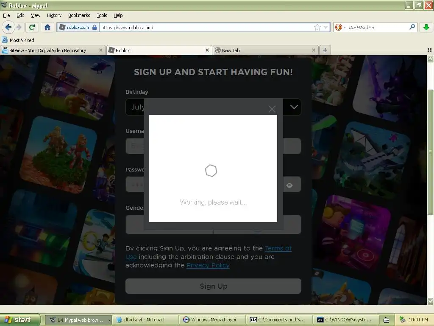Open the File menu
Image resolution: width=434 pixels, height=326 pixels.
tap(6, 15)
